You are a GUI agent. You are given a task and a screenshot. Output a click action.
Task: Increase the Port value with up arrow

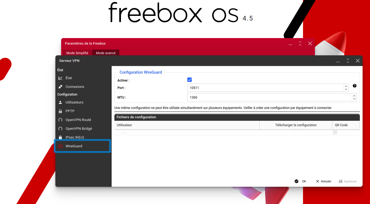click(346, 86)
